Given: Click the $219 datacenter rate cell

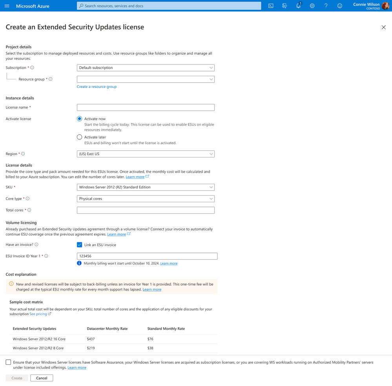Looking at the screenshot, I should 91,348.
